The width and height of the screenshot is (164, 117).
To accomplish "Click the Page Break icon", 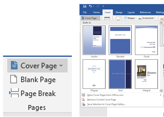I will pos(14,93).
